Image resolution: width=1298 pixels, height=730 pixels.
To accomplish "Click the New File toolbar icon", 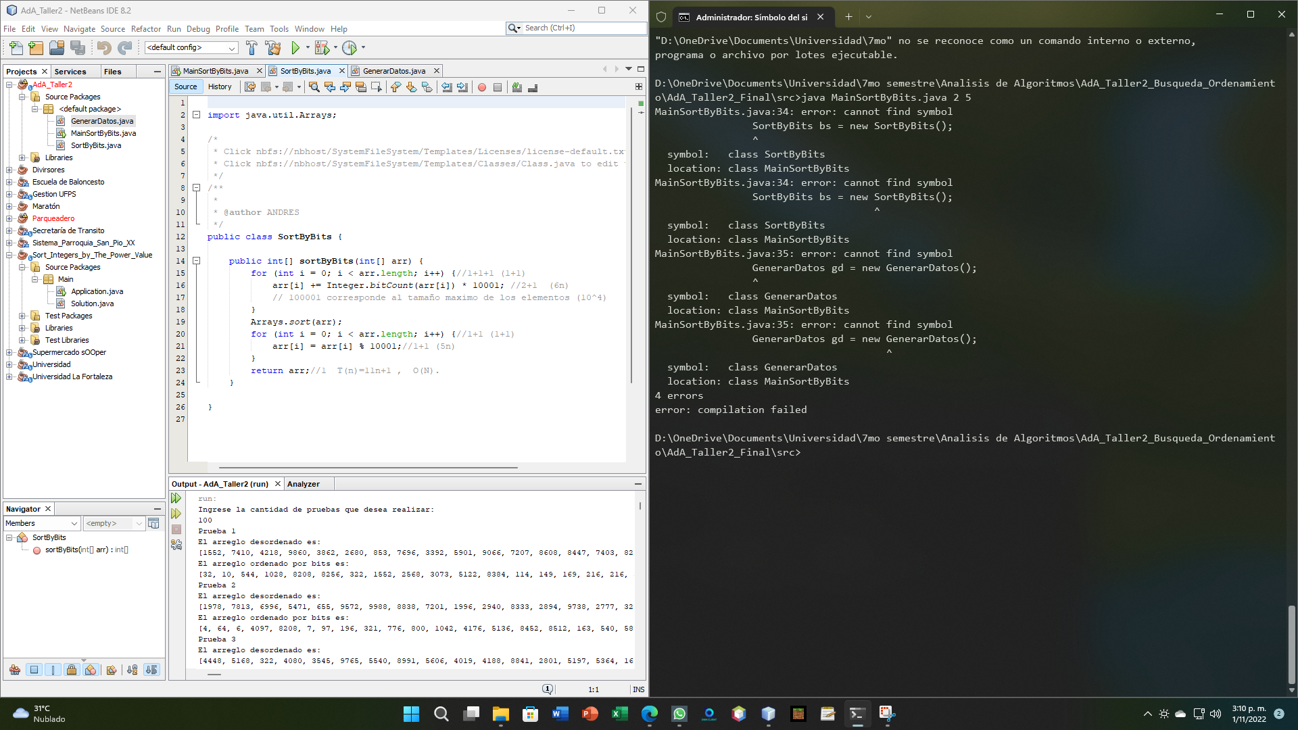I will tap(16, 48).
